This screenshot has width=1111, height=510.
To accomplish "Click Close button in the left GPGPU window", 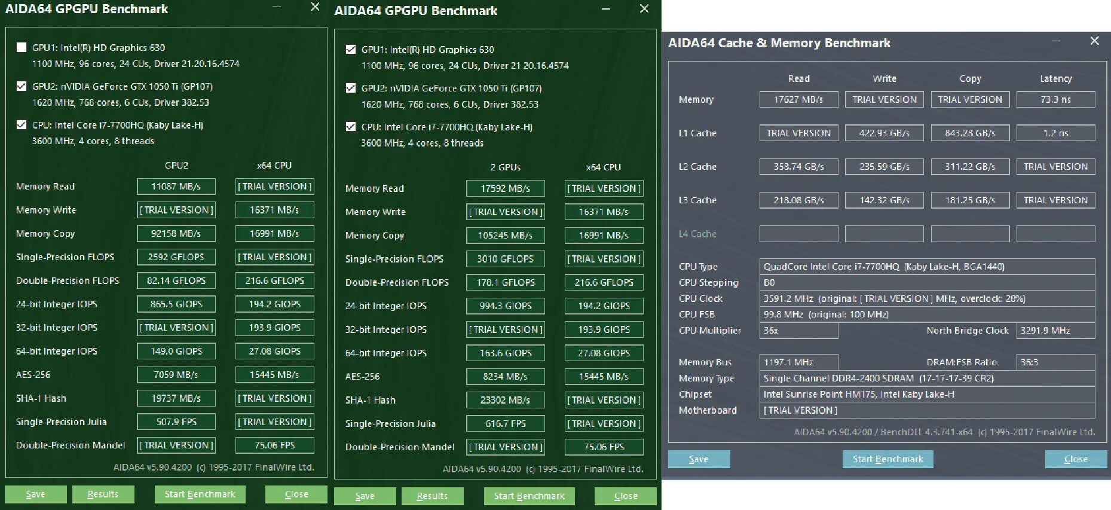I will [x=296, y=494].
